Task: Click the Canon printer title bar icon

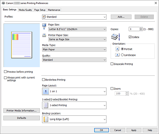Action: (3, 3)
